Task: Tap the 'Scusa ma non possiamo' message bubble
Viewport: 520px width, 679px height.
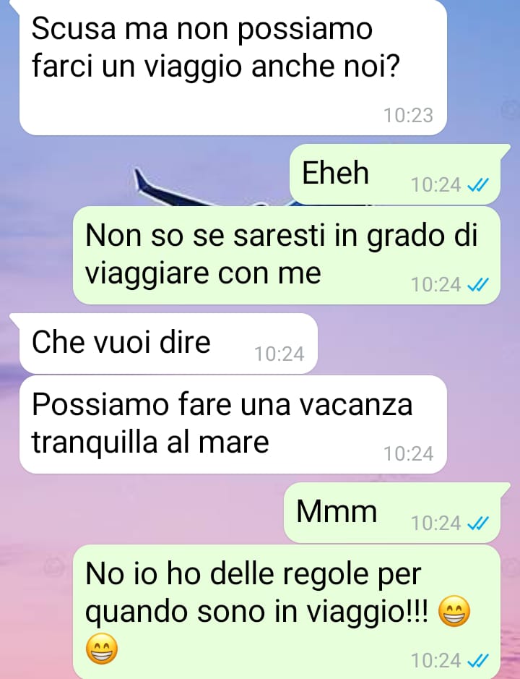Action: pyautogui.click(x=233, y=67)
